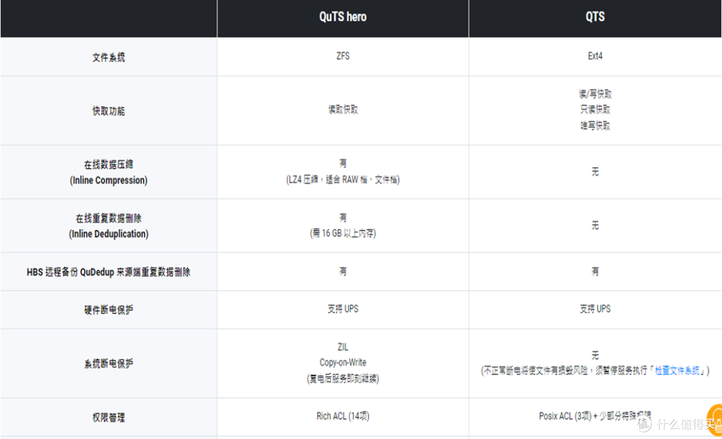Select the Inline Compression row label

[109, 172]
